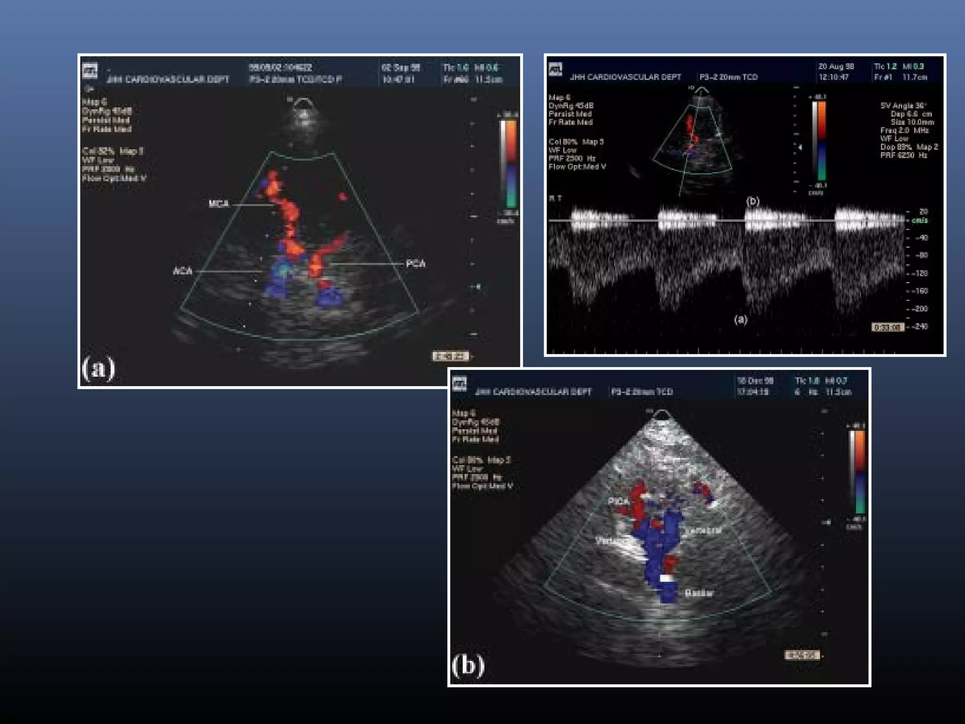Screen dimensions: 965x724
Task: Click the ATL logo in the Doppler spectrum panel
Action: [x=556, y=69]
